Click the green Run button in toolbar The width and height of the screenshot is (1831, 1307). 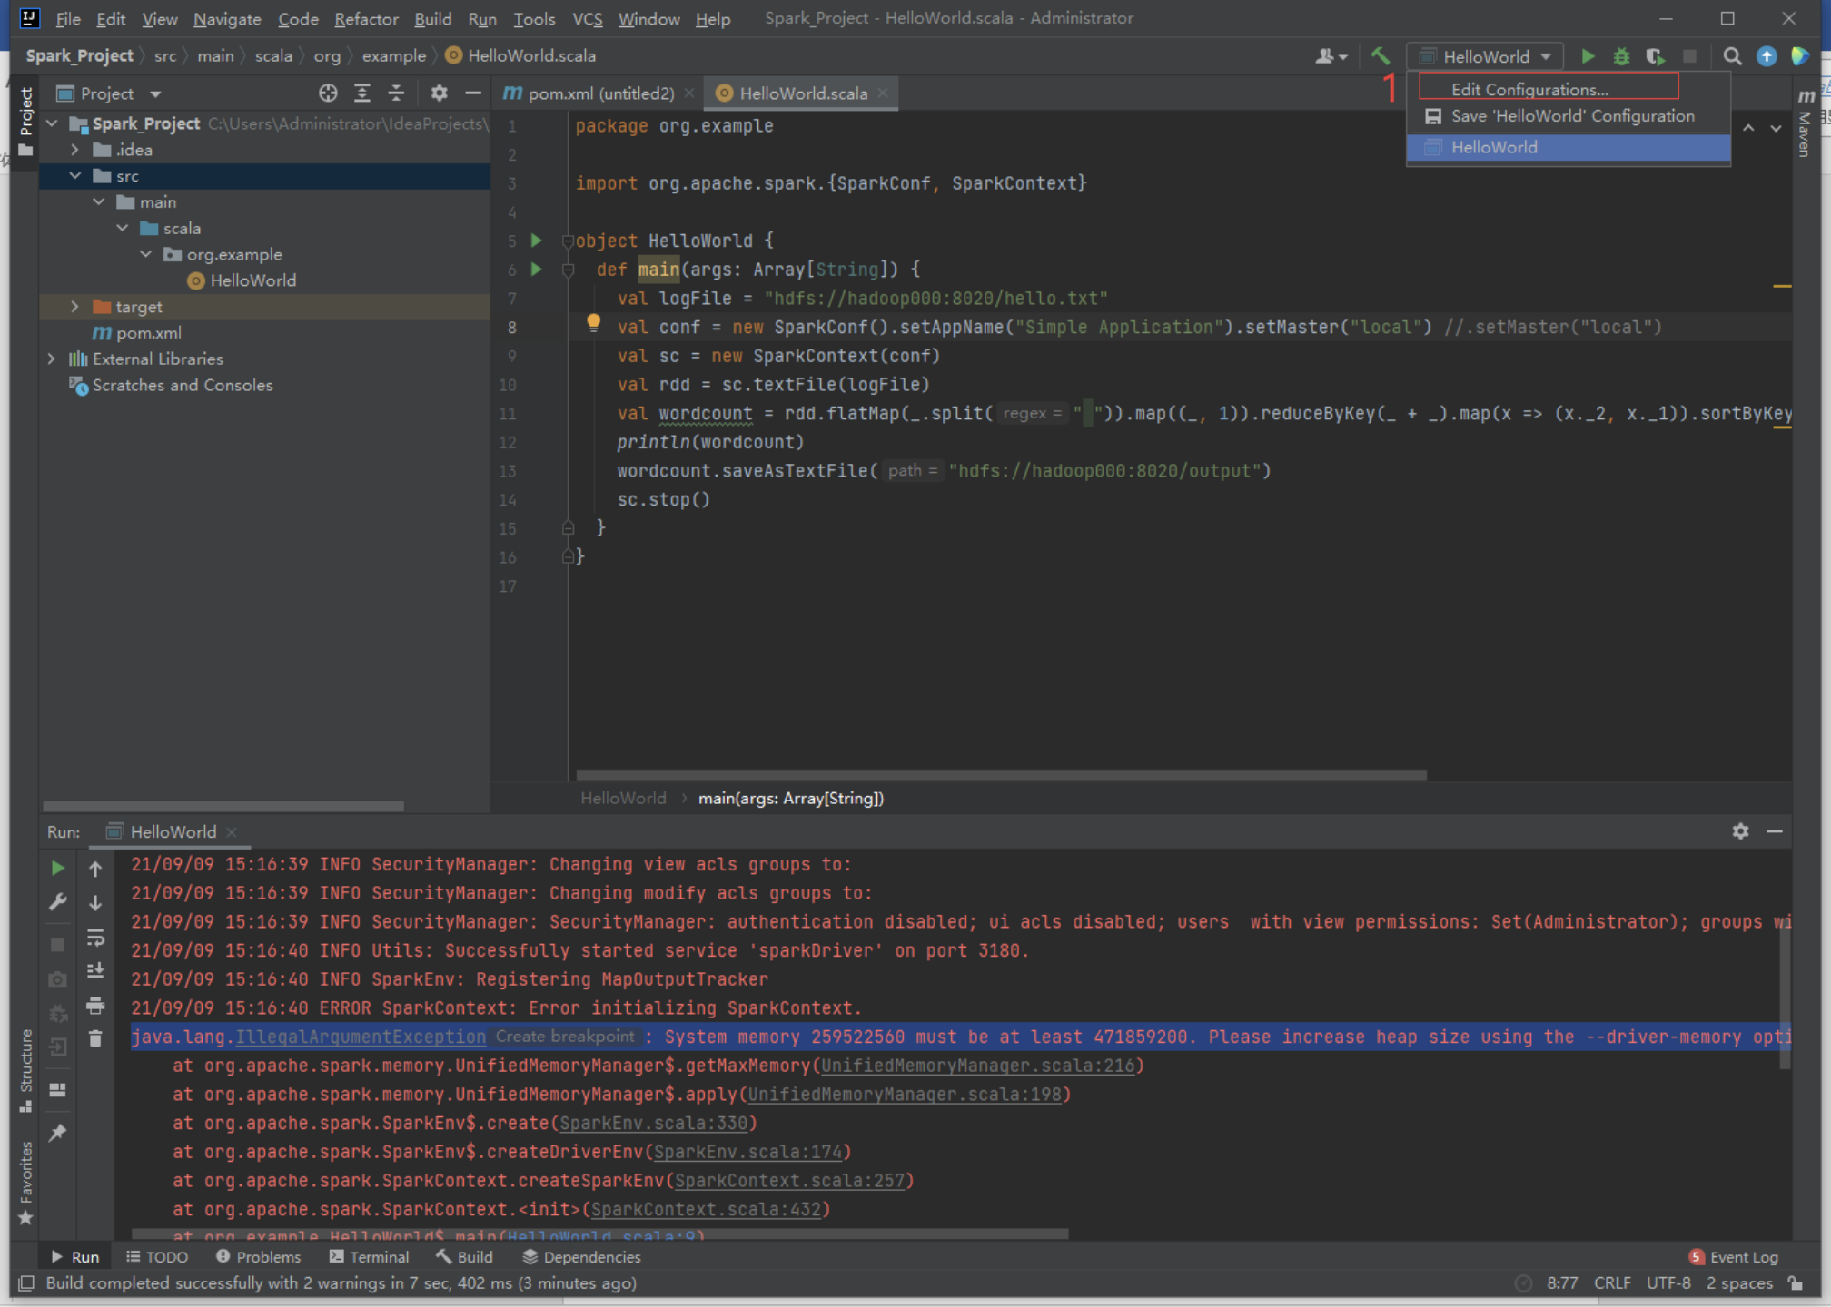click(x=1588, y=56)
